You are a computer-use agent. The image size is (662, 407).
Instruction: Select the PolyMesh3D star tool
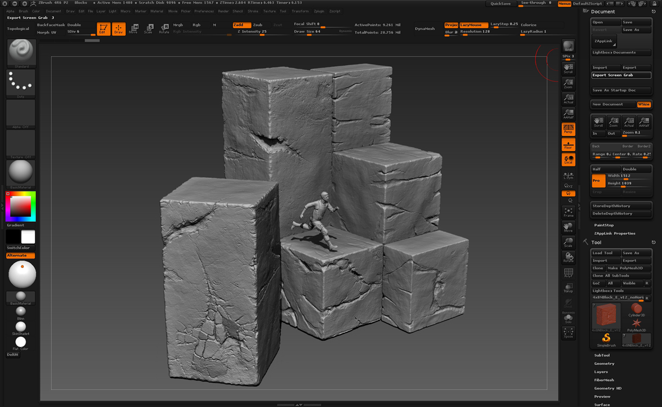pos(636,325)
